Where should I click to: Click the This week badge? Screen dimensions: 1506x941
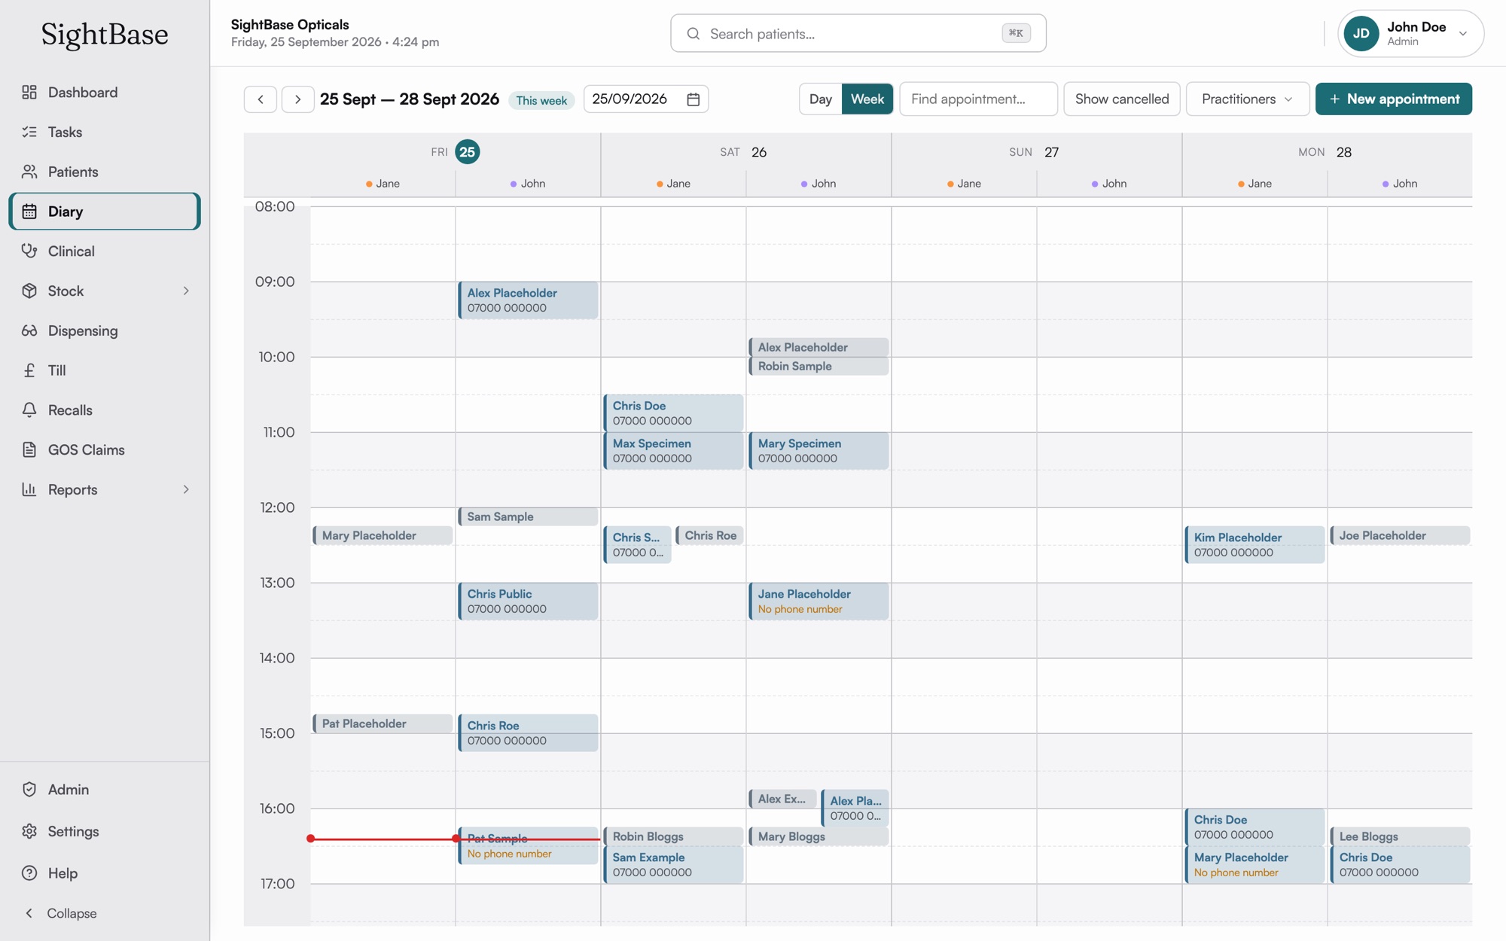coord(541,100)
